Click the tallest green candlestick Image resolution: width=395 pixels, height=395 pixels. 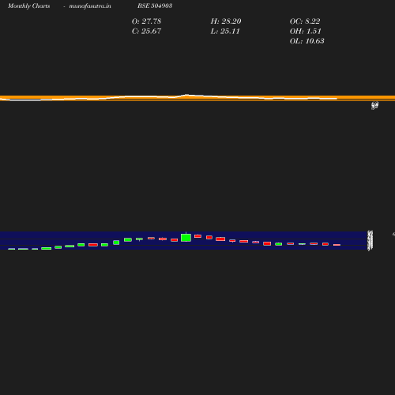tap(186, 238)
